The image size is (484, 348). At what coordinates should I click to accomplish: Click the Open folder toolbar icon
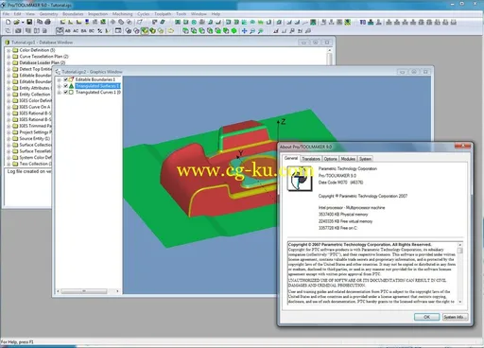pyautogui.click(x=16, y=22)
